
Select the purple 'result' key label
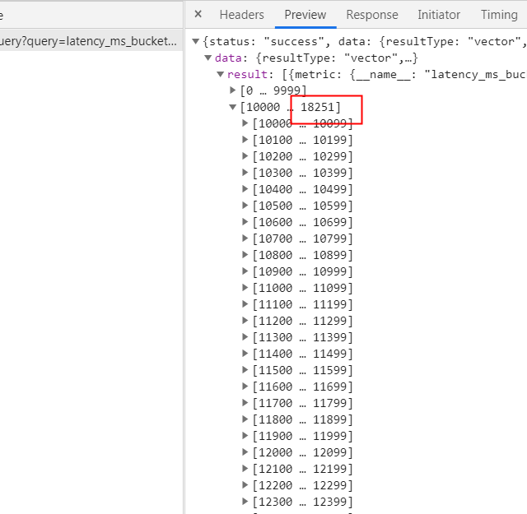(x=247, y=75)
